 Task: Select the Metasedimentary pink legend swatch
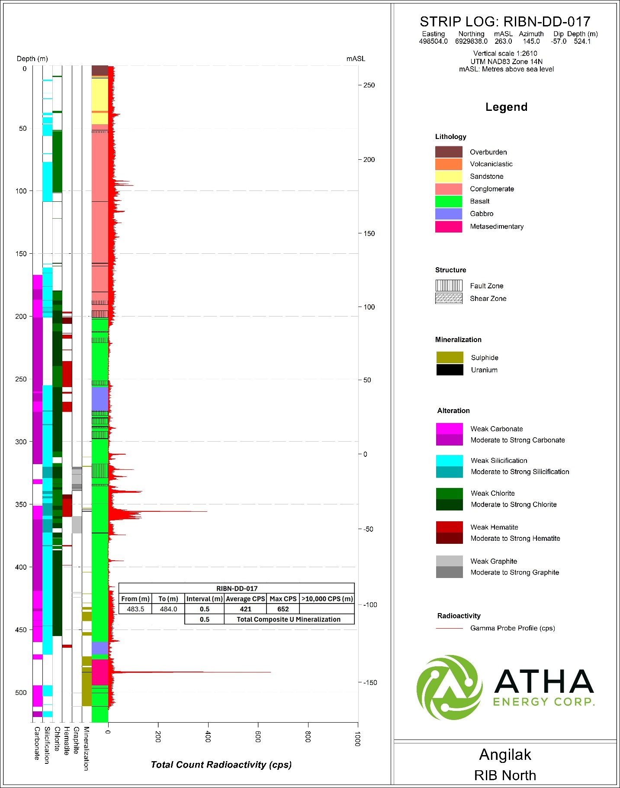click(x=449, y=226)
